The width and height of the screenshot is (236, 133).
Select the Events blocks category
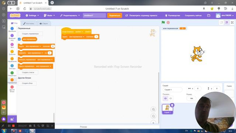[12, 52]
